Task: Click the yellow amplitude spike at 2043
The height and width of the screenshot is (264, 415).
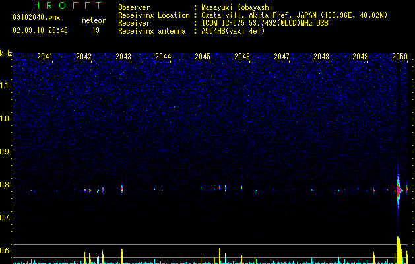Action: coord(122,256)
